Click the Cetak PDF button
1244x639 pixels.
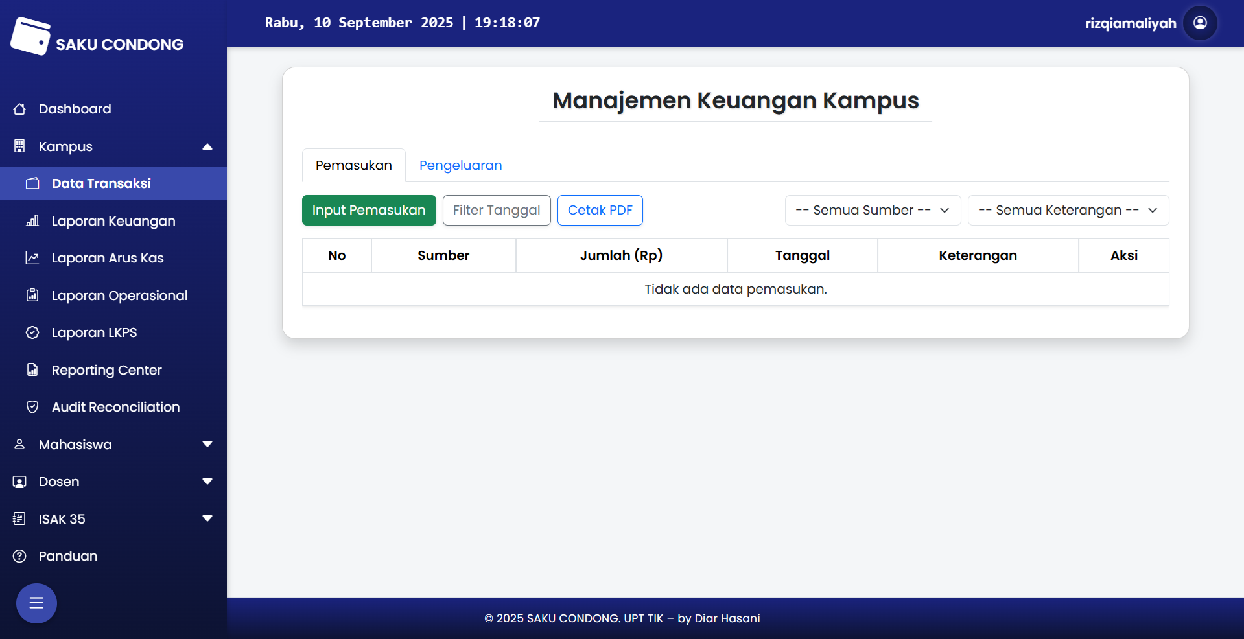pos(600,211)
